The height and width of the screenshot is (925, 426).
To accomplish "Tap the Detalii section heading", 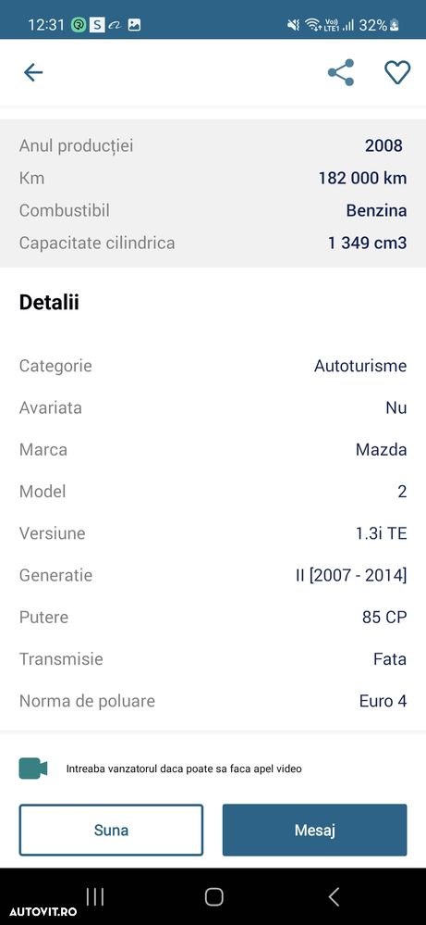I will click(49, 302).
